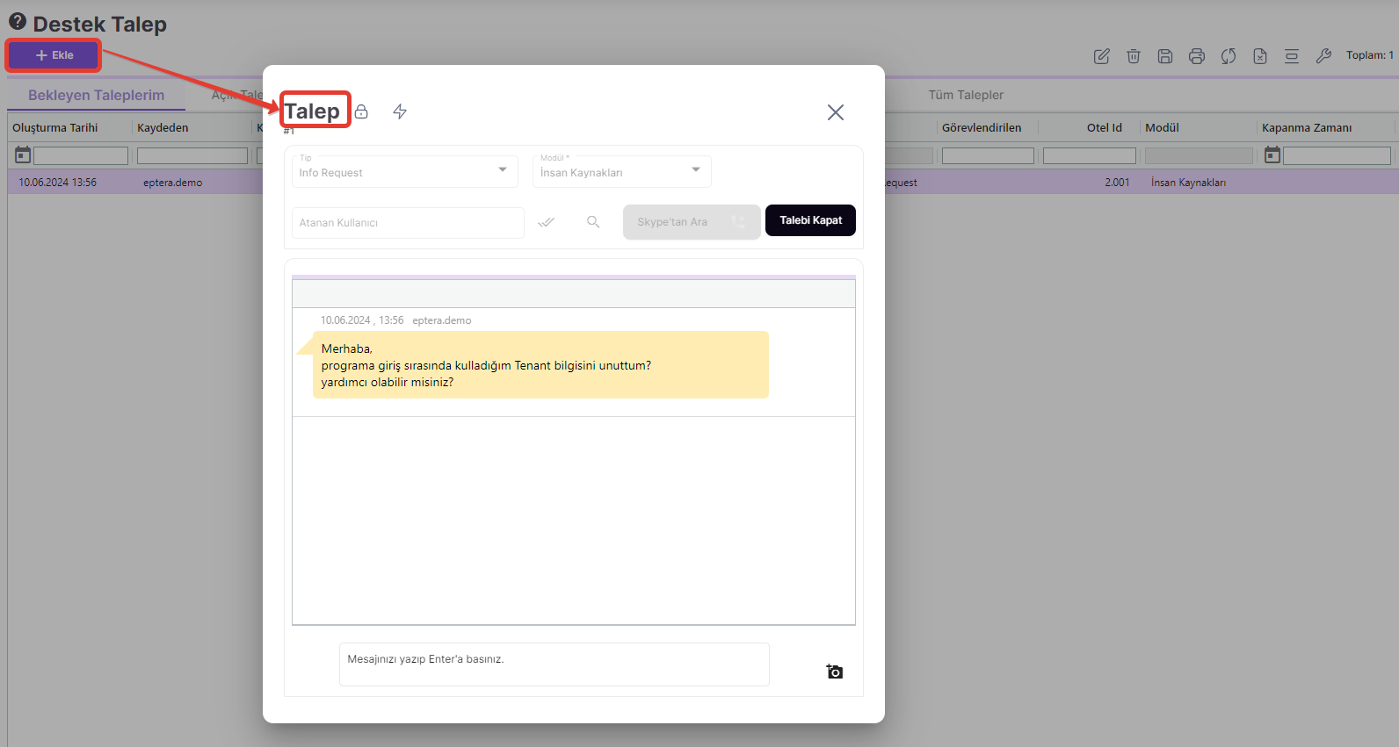Click the trash delete icon in toolbar
Viewport: 1399px width, 747px height.
[1133, 56]
